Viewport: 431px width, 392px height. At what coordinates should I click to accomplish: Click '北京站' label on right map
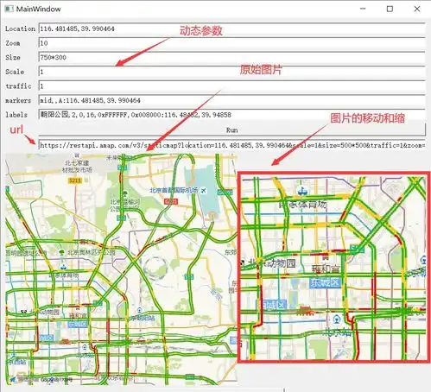click(x=338, y=332)
